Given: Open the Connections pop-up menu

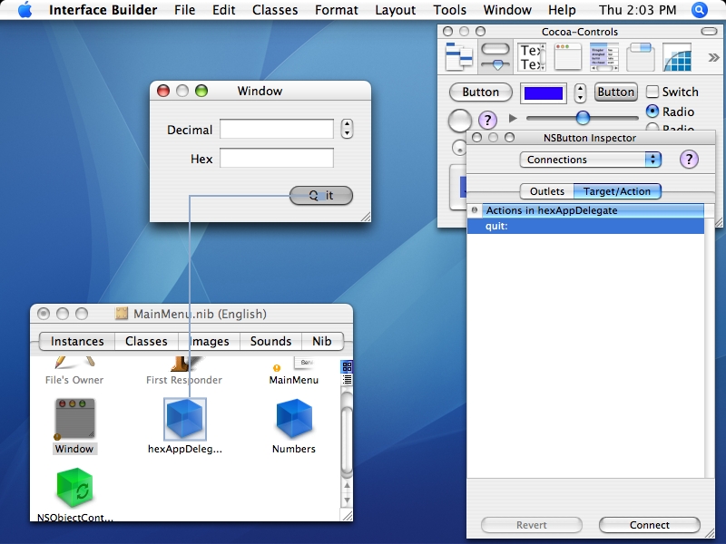Looking at the screenshot, I should click(x=591, y=160).
